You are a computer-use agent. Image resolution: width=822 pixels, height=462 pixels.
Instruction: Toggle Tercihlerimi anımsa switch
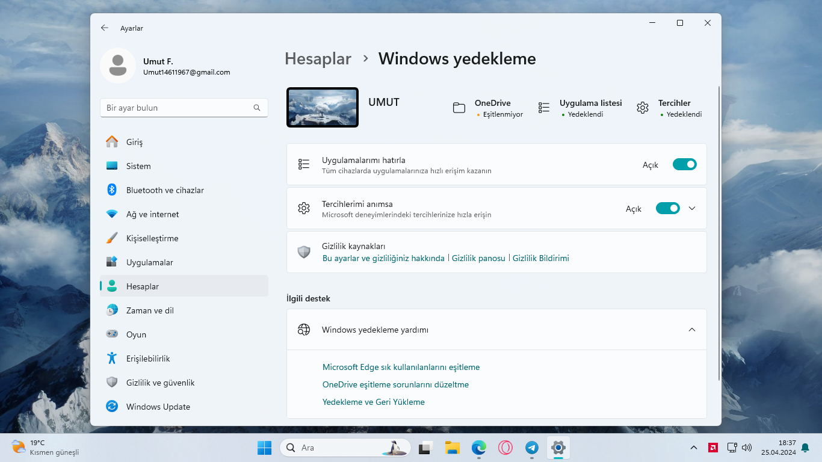(x=668, y=208)
